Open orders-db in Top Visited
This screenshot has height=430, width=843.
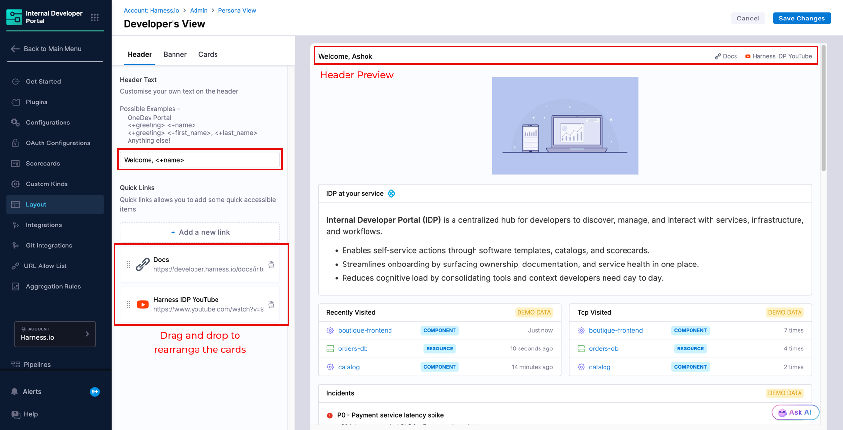[x=604, y=348]
